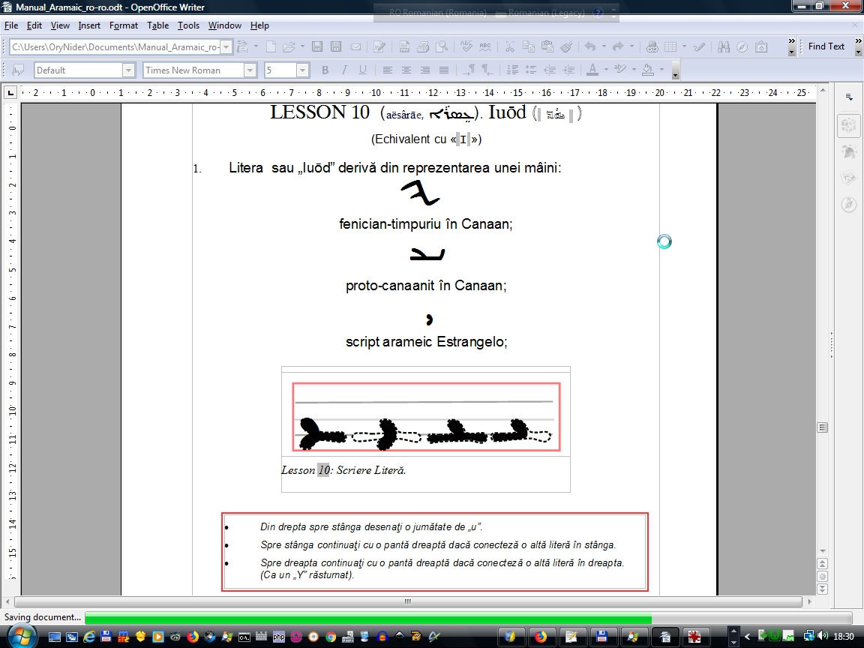Open the Font Size dropdown
This screenshot has height=648, width=864.
click(x=303, y=70)
